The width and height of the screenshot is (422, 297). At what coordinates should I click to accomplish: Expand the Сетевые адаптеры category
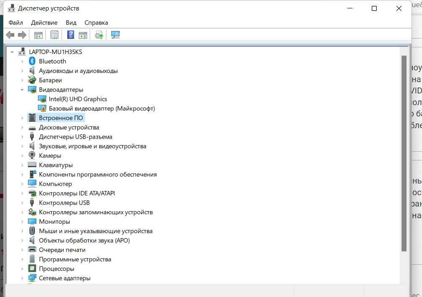coord(22,278)
